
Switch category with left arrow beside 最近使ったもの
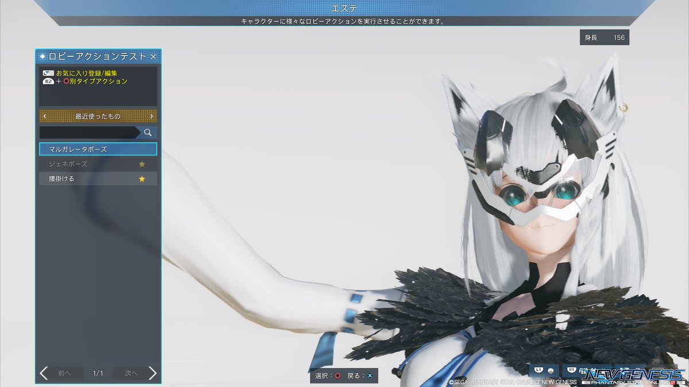45,116
